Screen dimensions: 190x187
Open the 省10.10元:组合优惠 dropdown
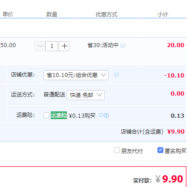(76, 75)
